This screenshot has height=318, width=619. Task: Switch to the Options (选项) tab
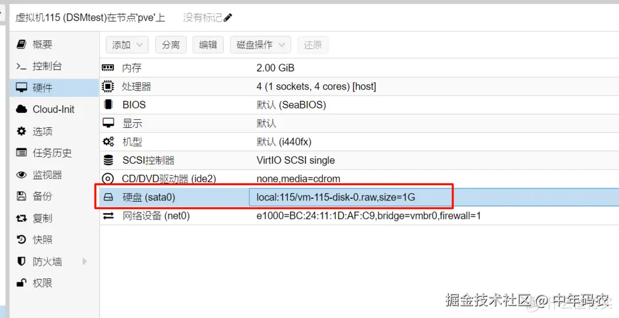click(x=54, y=131)
